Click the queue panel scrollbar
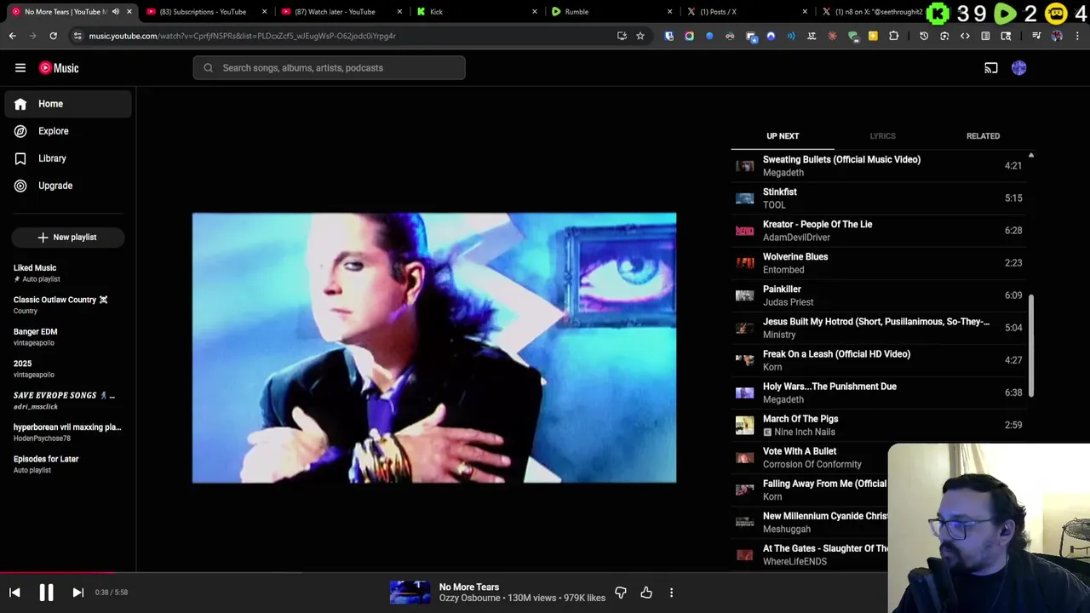The height and width of the screenshot is (613, 1090). [x=1031, y=345]
